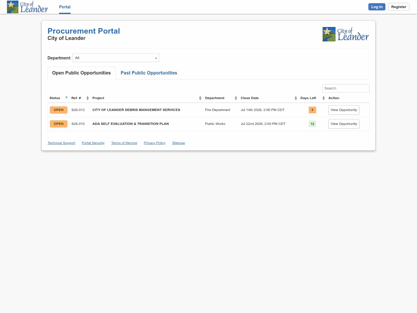Viewport: 417px width, 313px height.
Task: Click the OPEN status badge for S26-010
Action: pos(58,124)
